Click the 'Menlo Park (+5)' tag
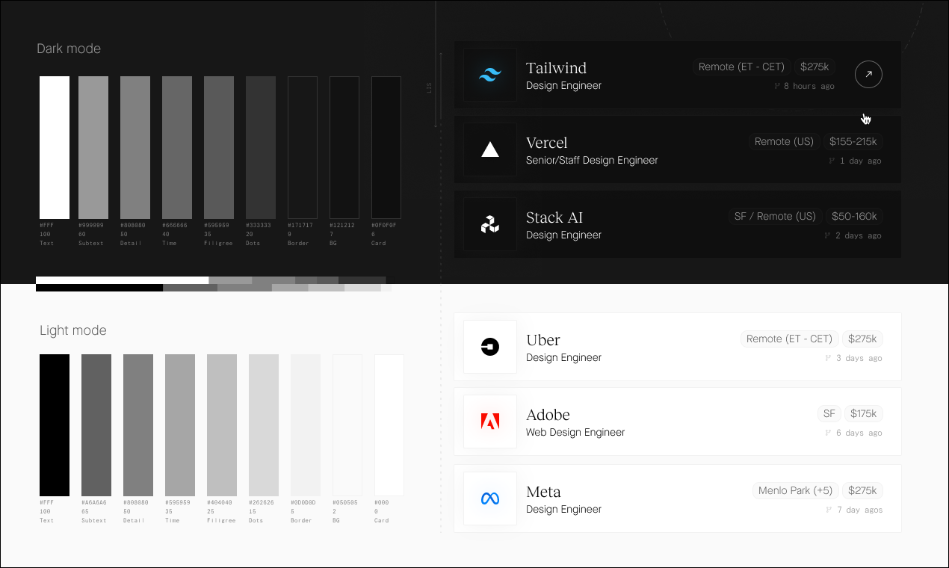Screen dimensions: 949x568 [795, 490]
